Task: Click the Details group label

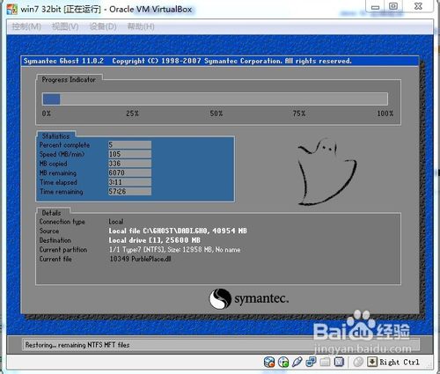Action: click(51, 213)
